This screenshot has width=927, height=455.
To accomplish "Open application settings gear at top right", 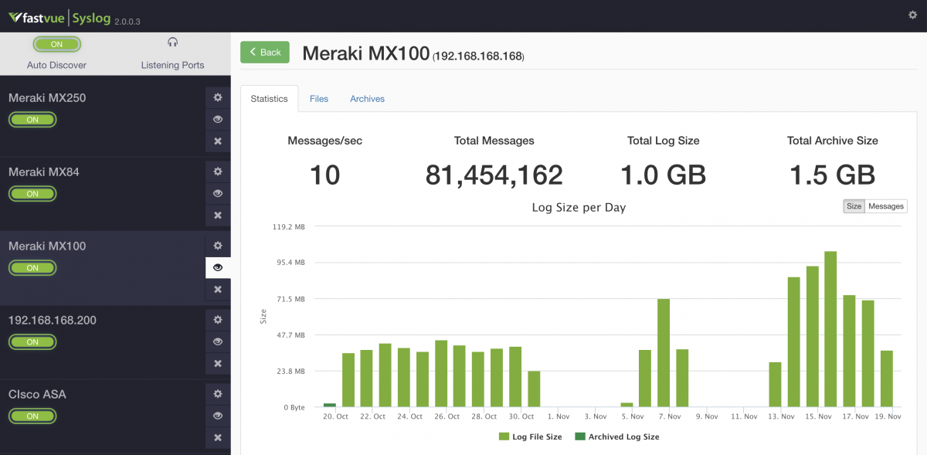I will (x=912, y=14).
